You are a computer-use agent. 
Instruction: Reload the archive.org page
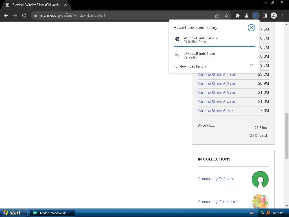[24, 16]
